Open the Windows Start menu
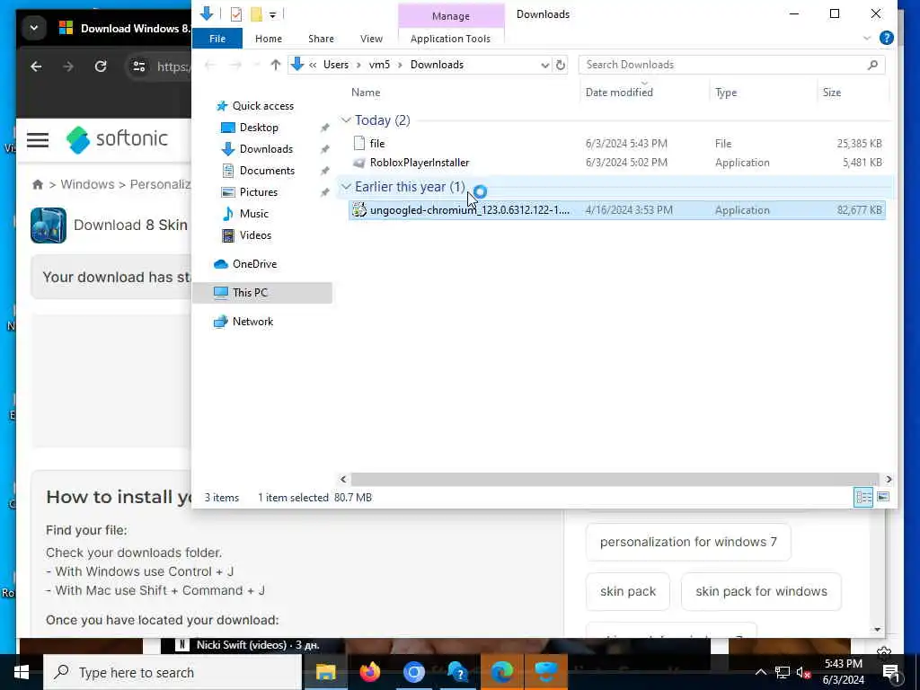The width and height of the screenshot is (920, 690). coord(22,672)
